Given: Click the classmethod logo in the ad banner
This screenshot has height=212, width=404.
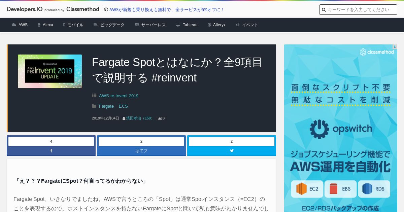Looking at the screenshot, I should coord(377,52).
